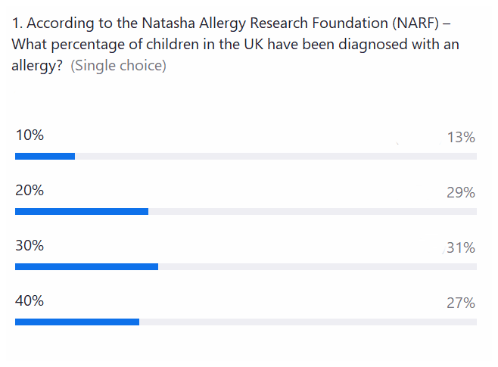The height and width of the screenshot is (367, 498).
Task: Click the 27% result value
Action: pyautogui.click(x=460, y=303)
